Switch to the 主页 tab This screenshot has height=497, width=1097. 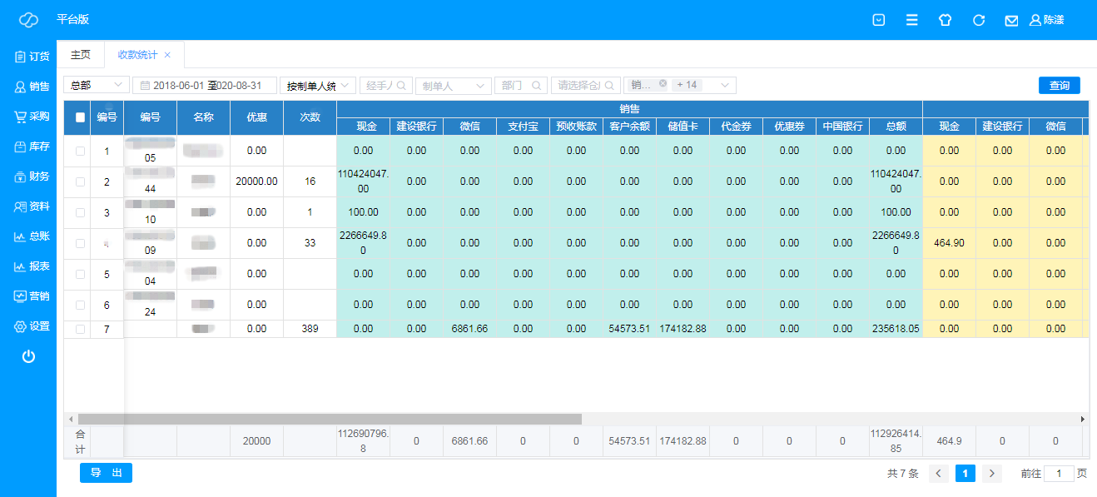point(80,55)
